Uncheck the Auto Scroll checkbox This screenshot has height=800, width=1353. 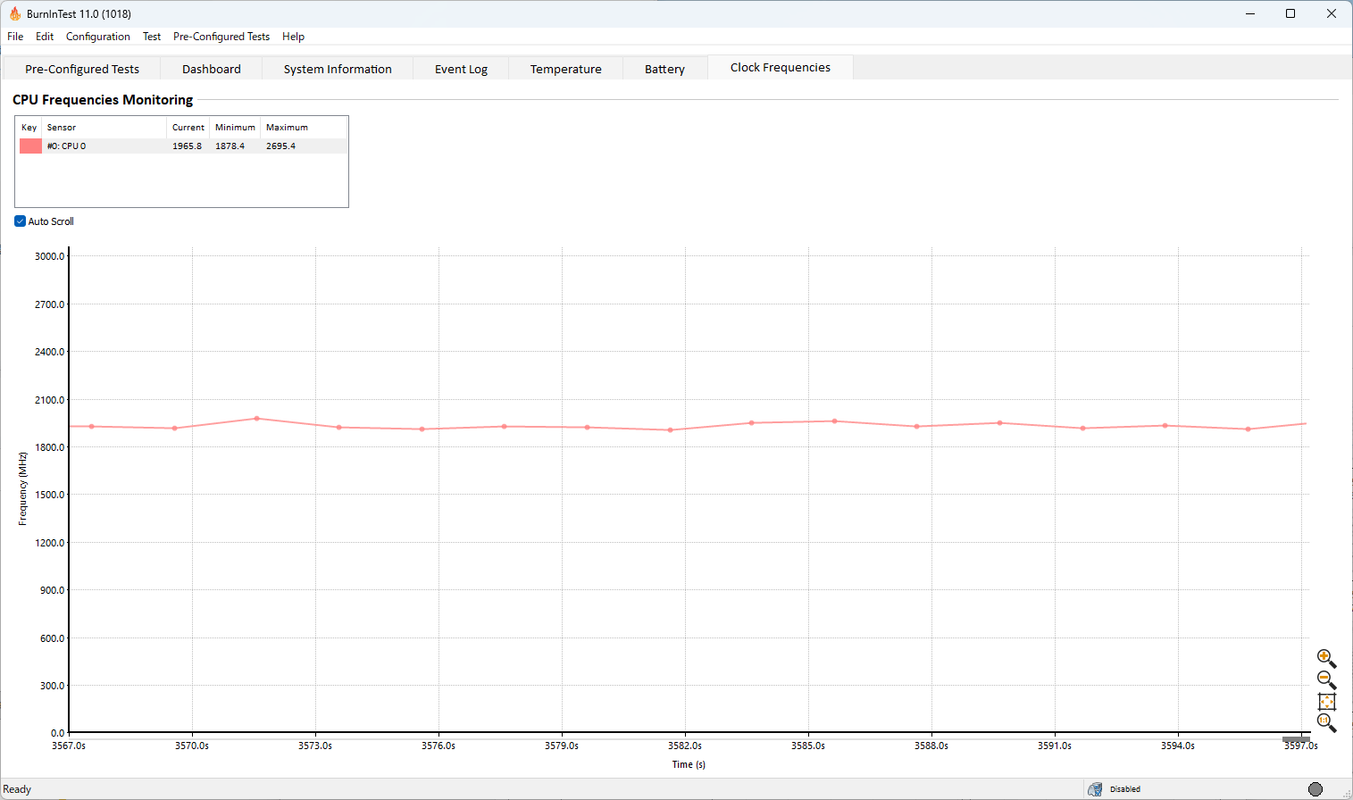point(20,221)
